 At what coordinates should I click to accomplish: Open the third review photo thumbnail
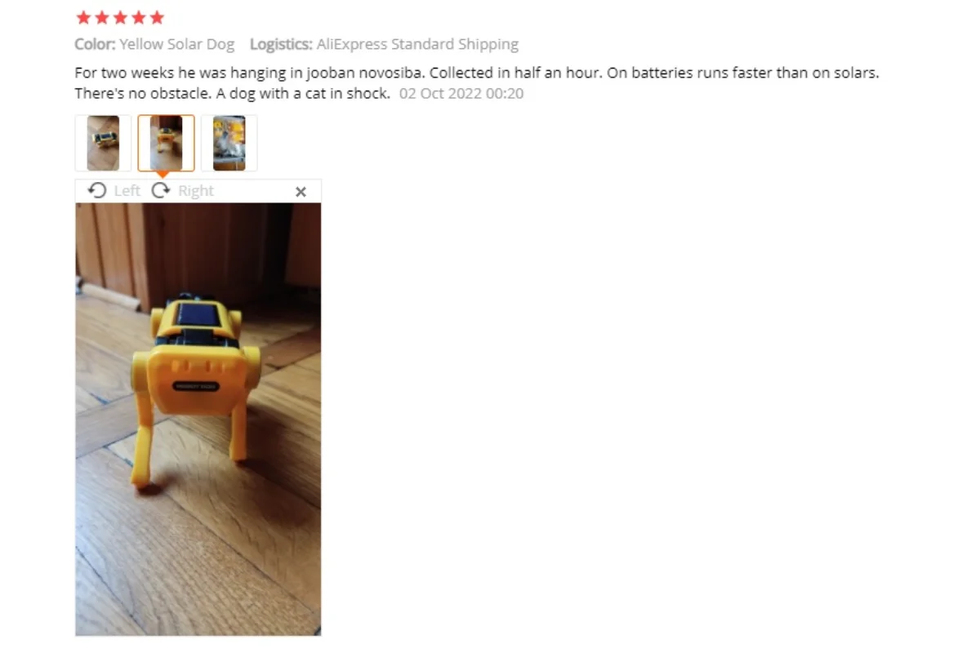(229, 143)
